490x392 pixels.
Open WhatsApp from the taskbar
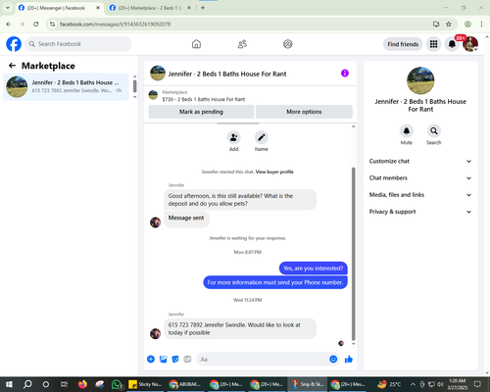click(117, 384)
